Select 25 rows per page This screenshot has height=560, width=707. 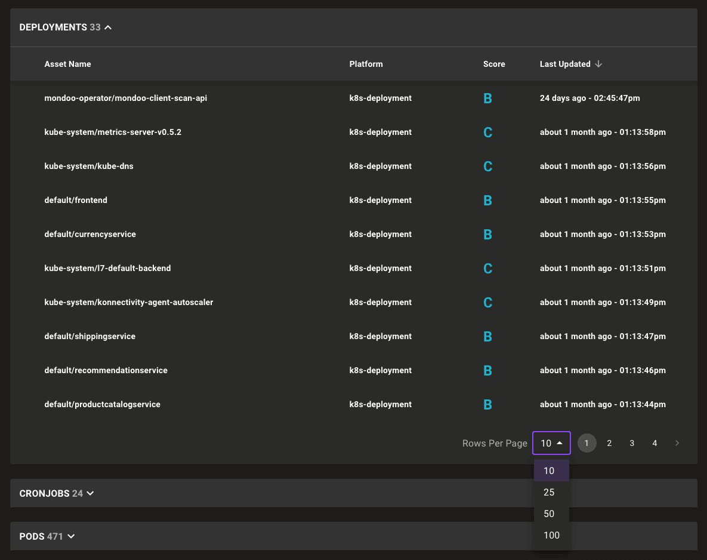coord(549,492)
